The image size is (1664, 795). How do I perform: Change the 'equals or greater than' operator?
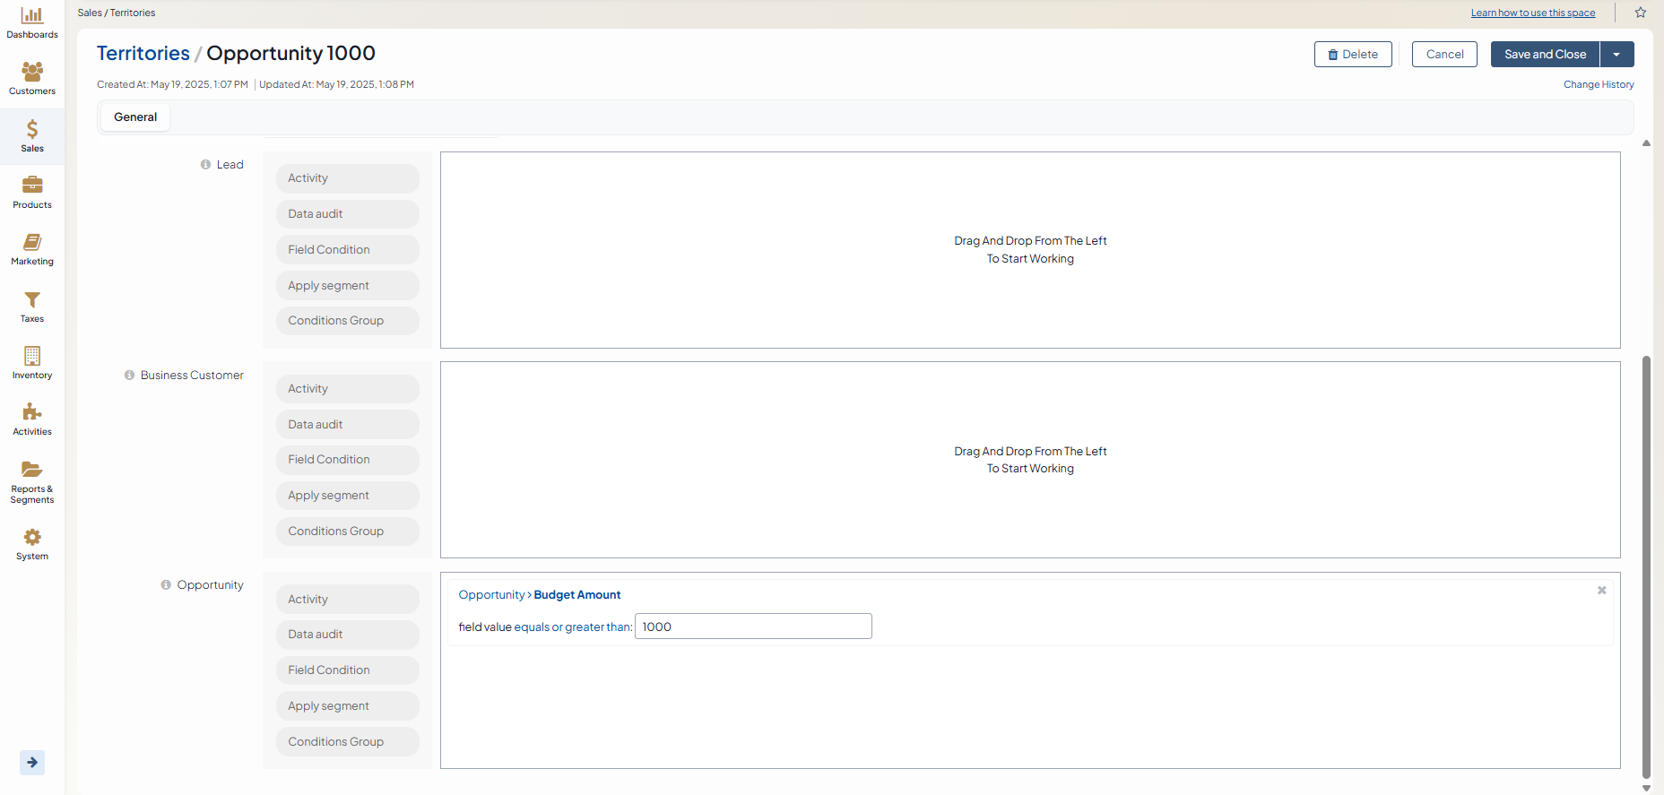(572, 627)
